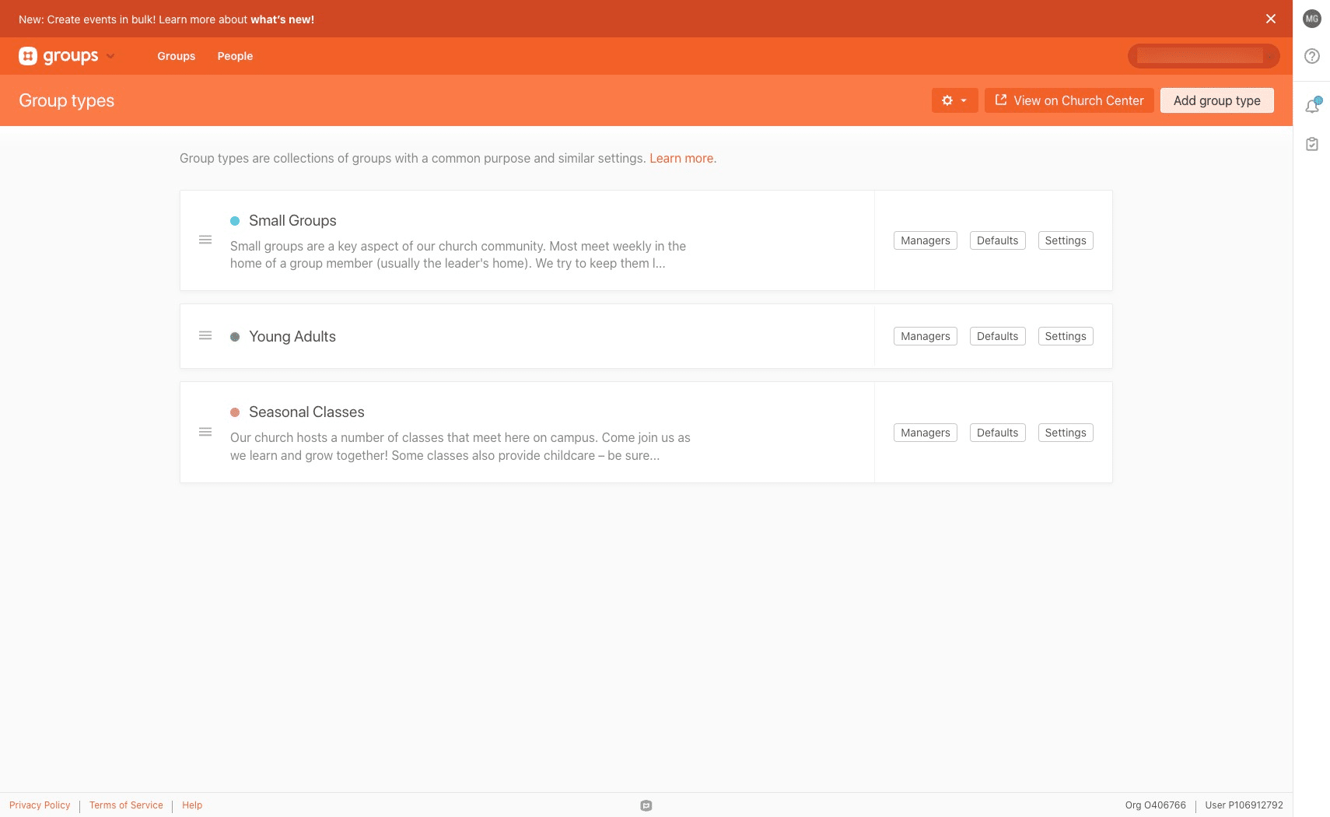Open the Young Adults title
This screenshot has height=817, width=1330.
tap(292, 336)
